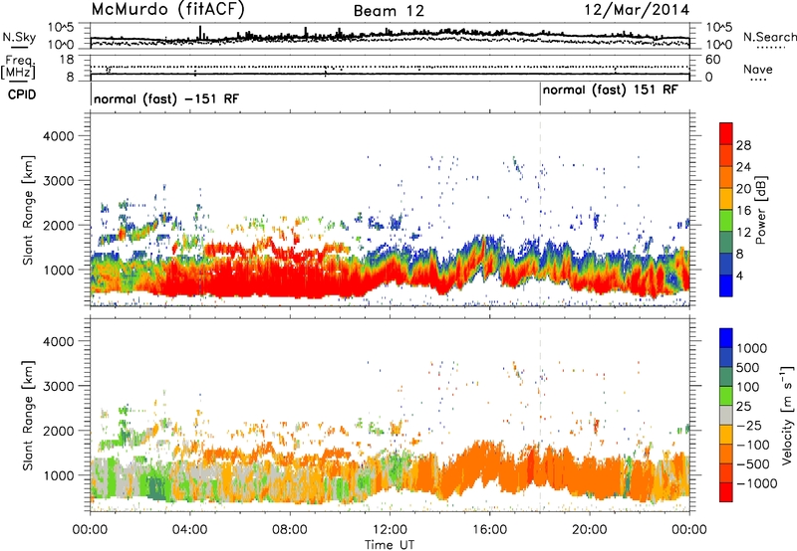
Task: Pick the blue 4-8 dB colorbar segment
Action: (x=726, y=264)
